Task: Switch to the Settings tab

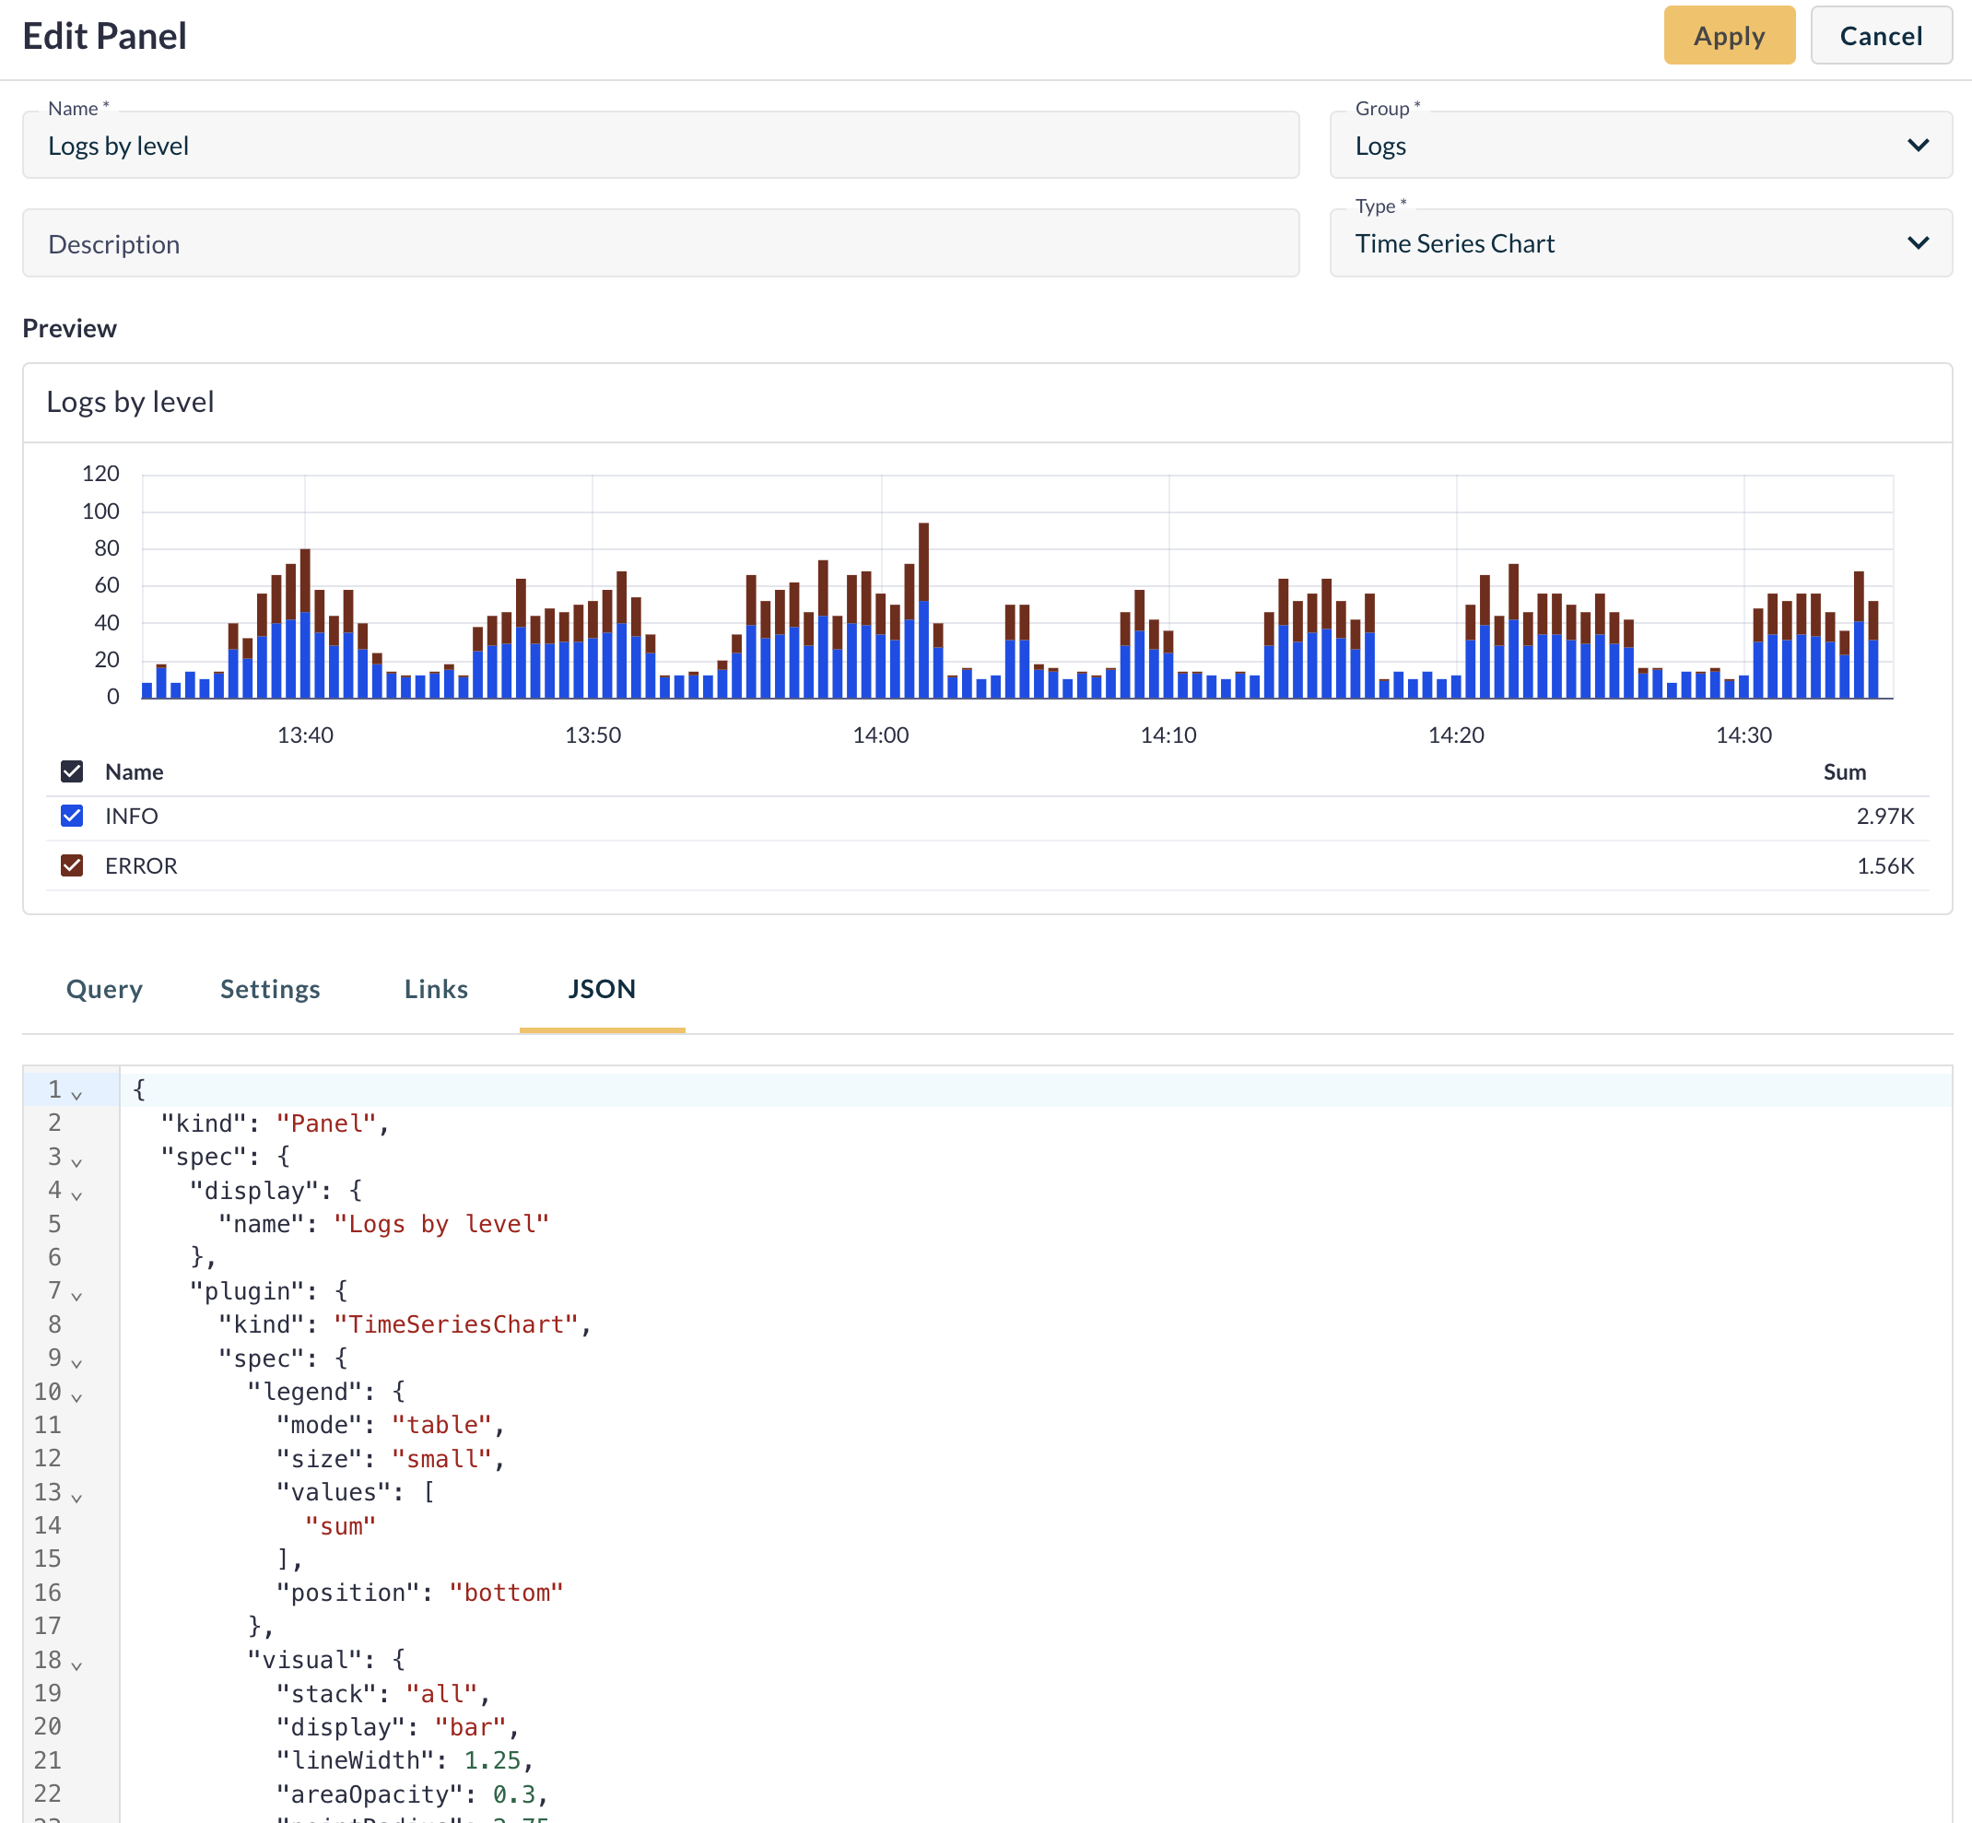Action: [x=270, y=988]
